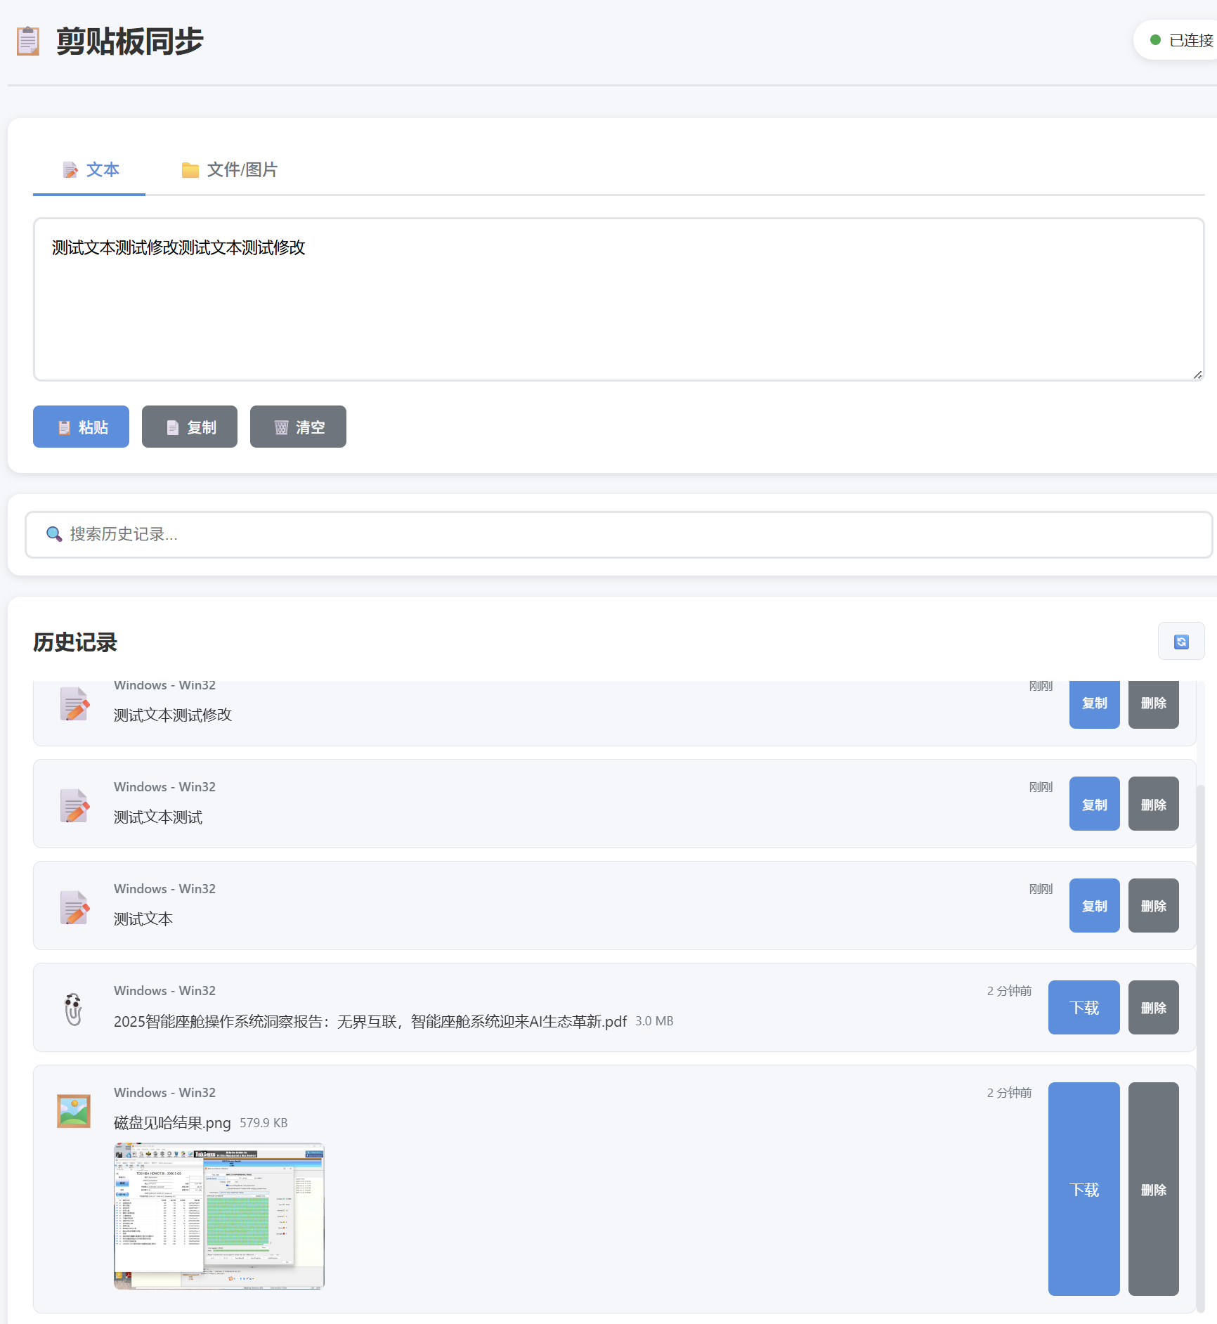
Task: Copy the 测试文本测试修改 history entry
Action: click(1094, 703)
